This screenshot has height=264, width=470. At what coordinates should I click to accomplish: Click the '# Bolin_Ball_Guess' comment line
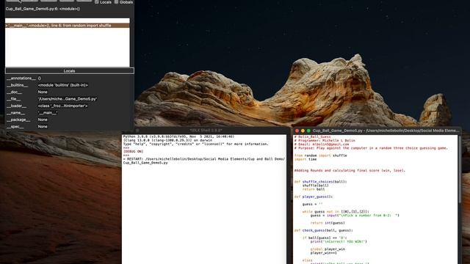tap(312, 137)
